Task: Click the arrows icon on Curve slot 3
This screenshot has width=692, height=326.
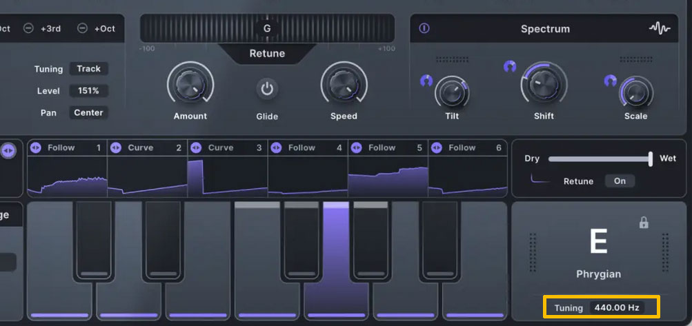Action: point(197,147)
